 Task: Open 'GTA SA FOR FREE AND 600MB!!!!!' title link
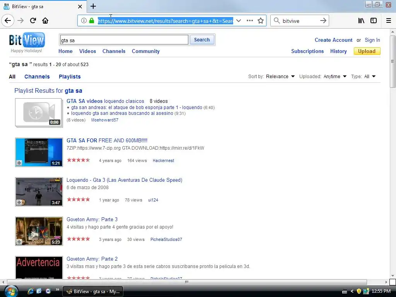pyautogui.click(x=107, y=140)
